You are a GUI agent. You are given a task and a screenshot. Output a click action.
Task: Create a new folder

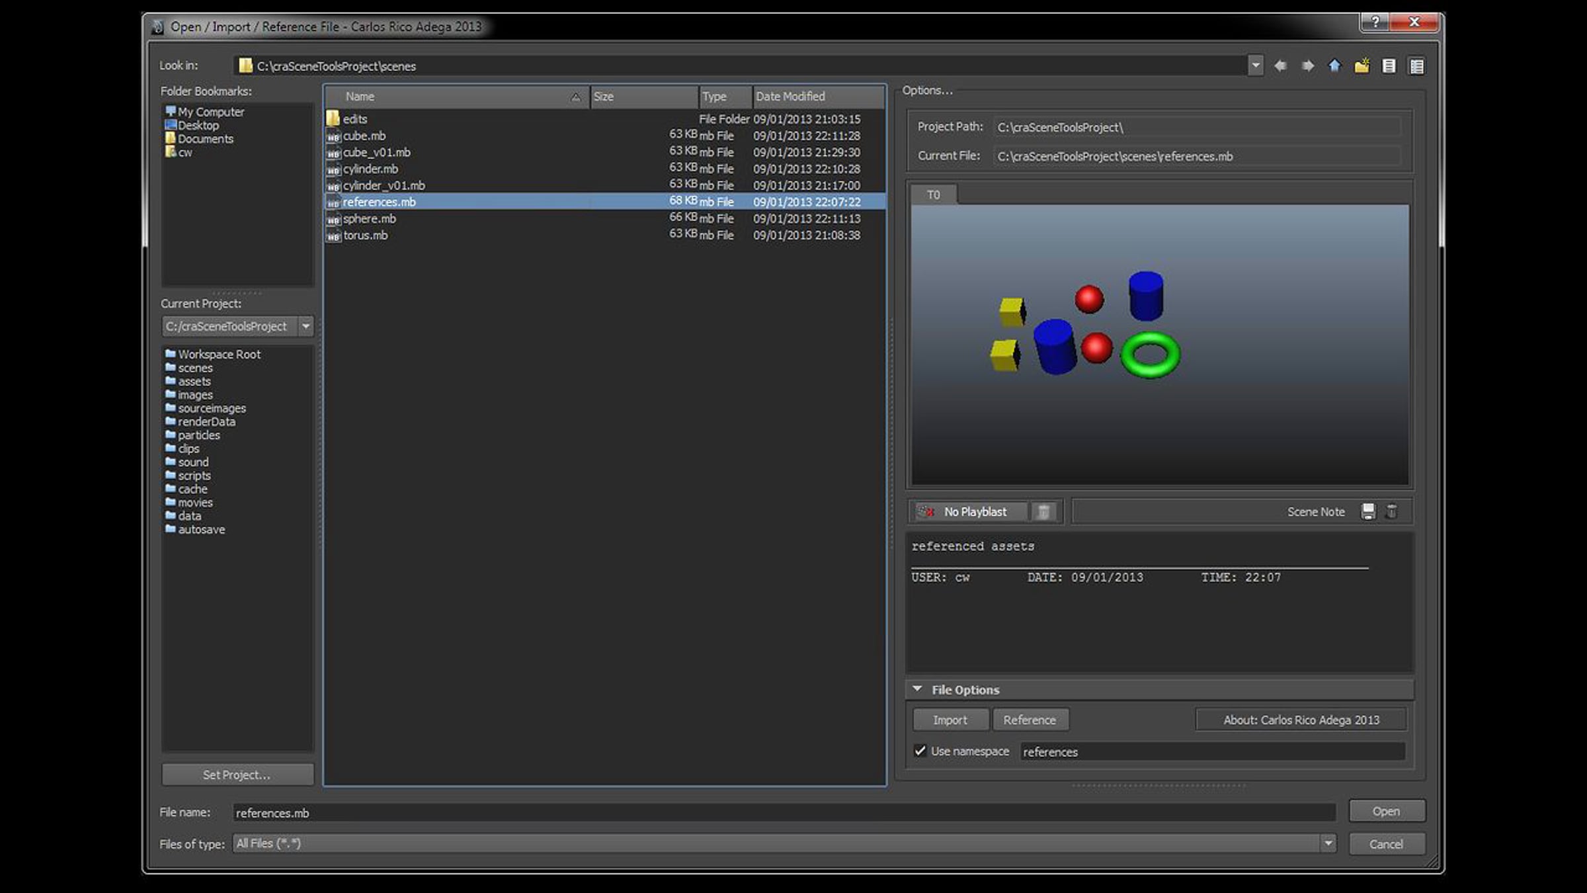[x=1362, y=65]
